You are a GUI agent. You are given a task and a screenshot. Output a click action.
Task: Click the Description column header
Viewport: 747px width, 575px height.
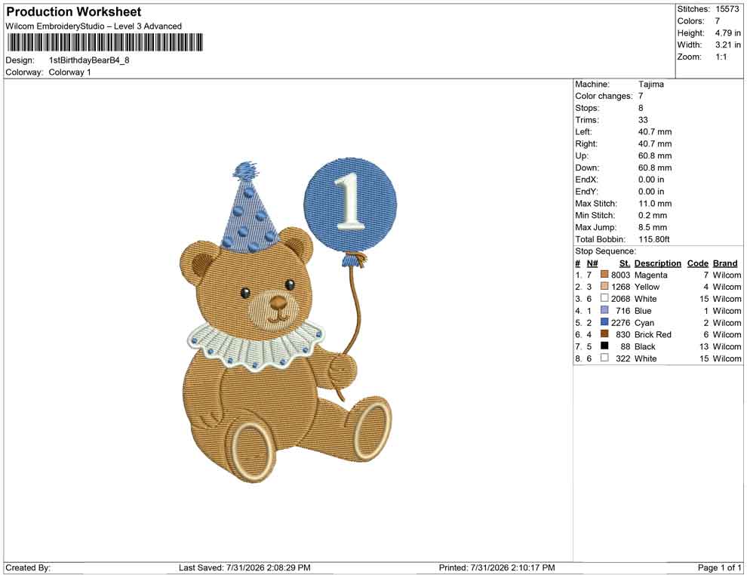click(657, 263)
